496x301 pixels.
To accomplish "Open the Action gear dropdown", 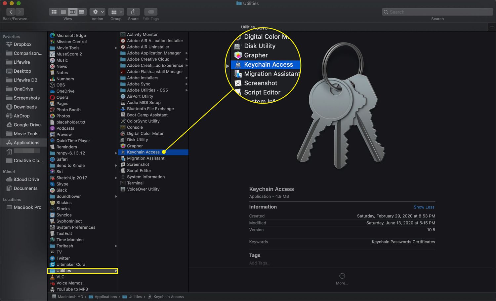I will [98, 12].
